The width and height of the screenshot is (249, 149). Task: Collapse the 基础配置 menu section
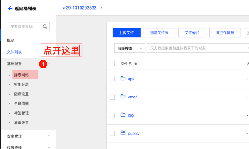pos(49,64)
